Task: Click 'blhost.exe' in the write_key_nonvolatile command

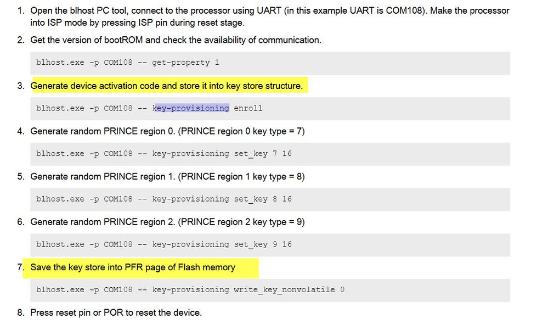Action: pyautogui.click(x=60, y=289)
